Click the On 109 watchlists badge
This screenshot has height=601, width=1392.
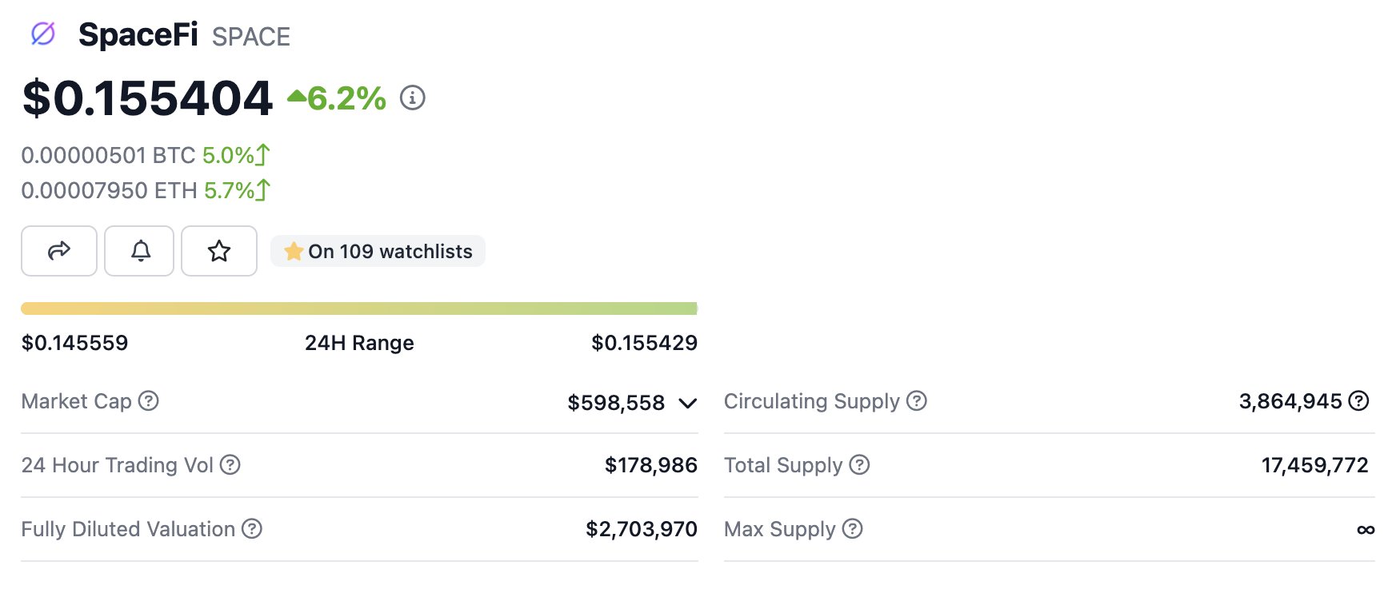click(378, 251)
